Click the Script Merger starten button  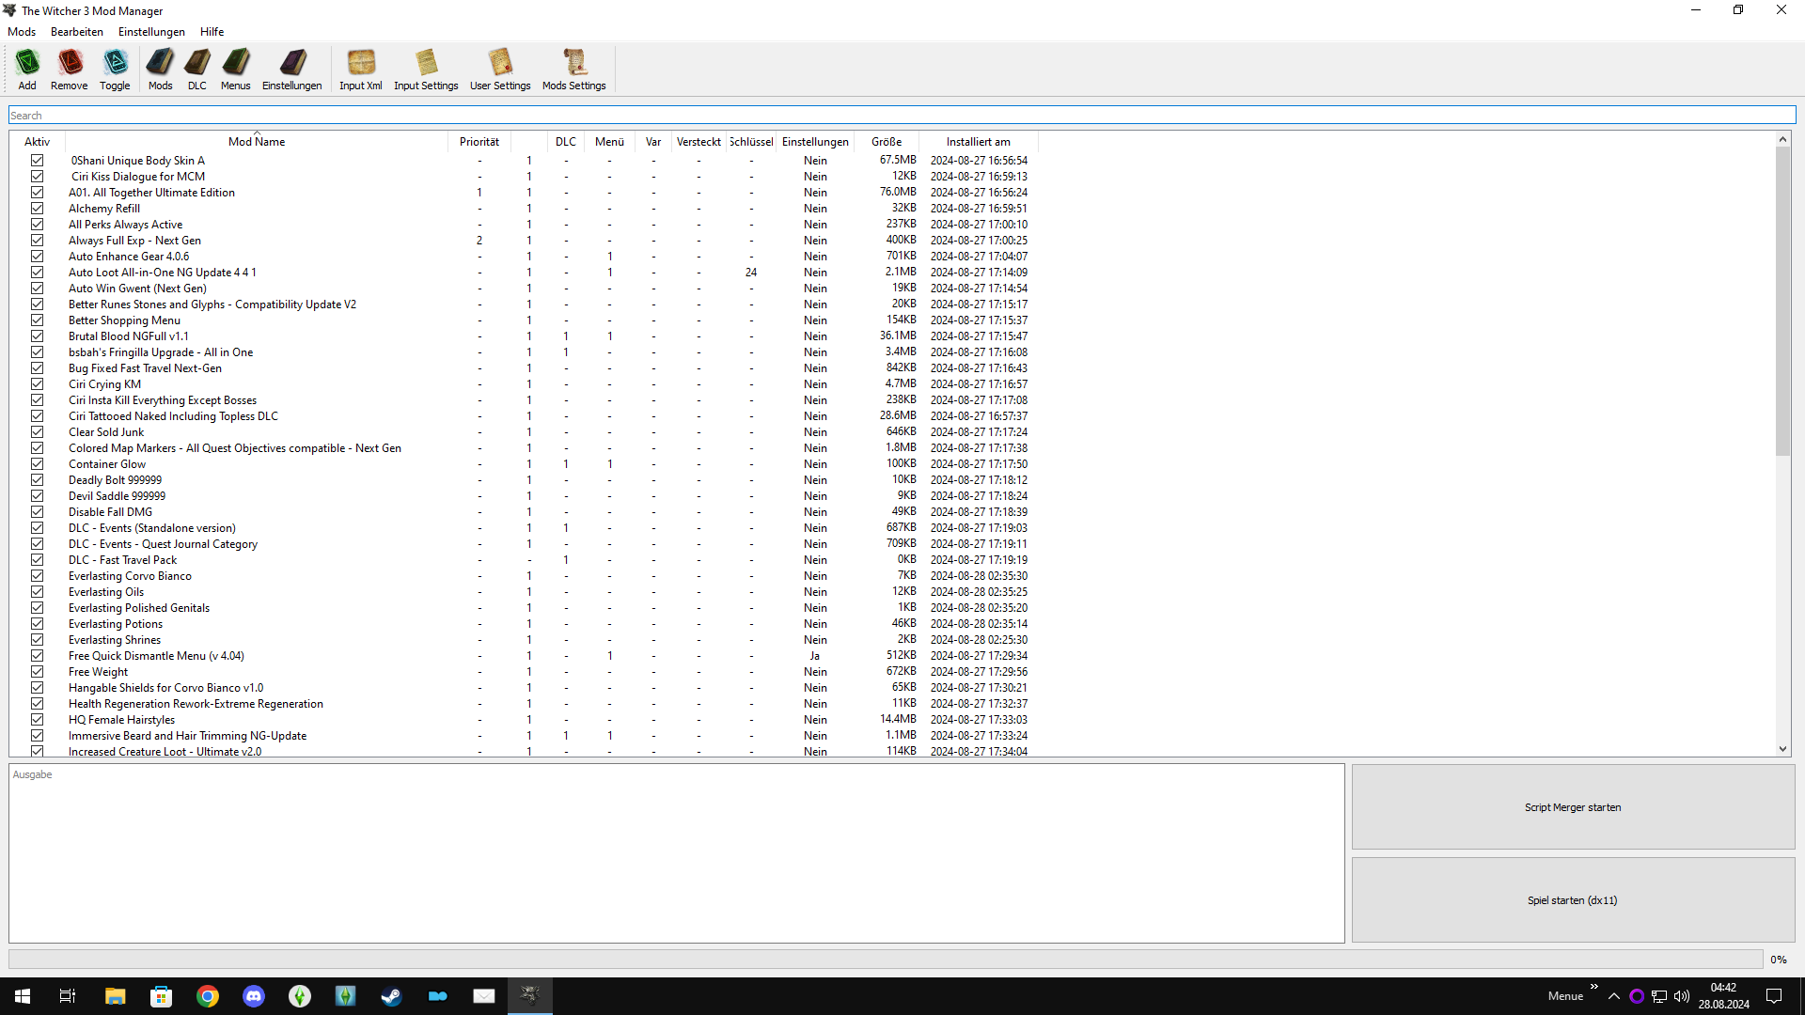[1573, 807]
